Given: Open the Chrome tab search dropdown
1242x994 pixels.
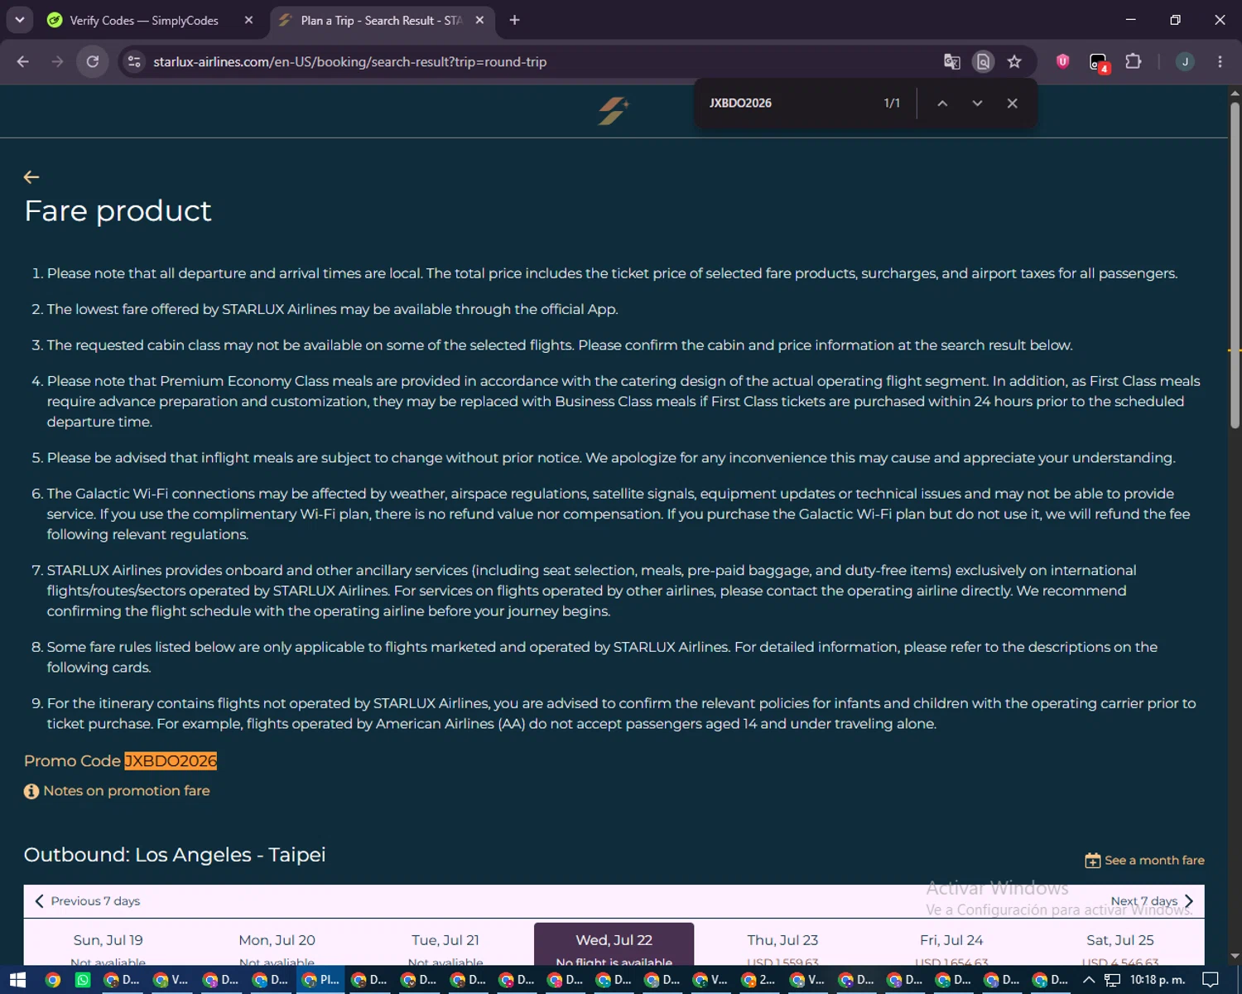Looking at the screenshot, I should pyautogui.click(x=19, y=20).
